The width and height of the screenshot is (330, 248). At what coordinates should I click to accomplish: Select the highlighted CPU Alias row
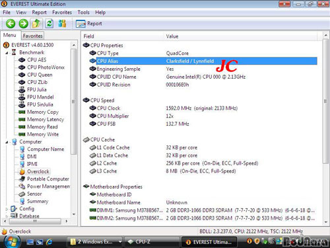click(x=203, y=61)
